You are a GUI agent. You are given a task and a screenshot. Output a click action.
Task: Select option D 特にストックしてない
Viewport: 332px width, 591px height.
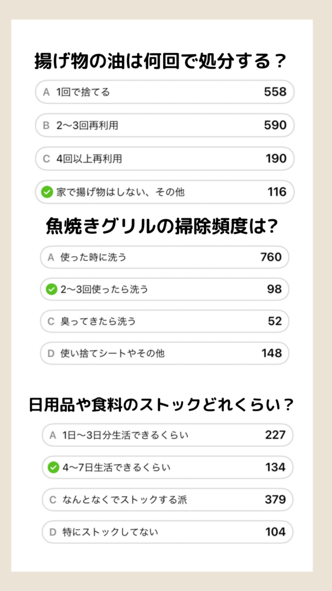coord(168,532)
